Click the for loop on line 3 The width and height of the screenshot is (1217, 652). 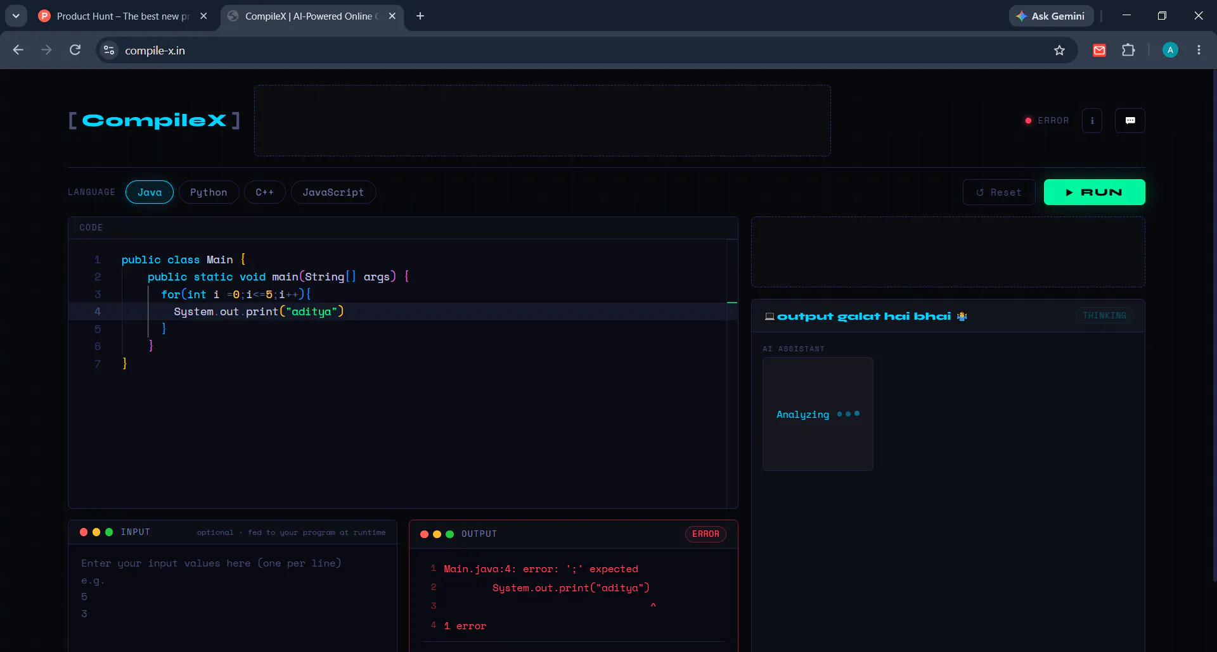pyautogui.click(x=236, y=294)
